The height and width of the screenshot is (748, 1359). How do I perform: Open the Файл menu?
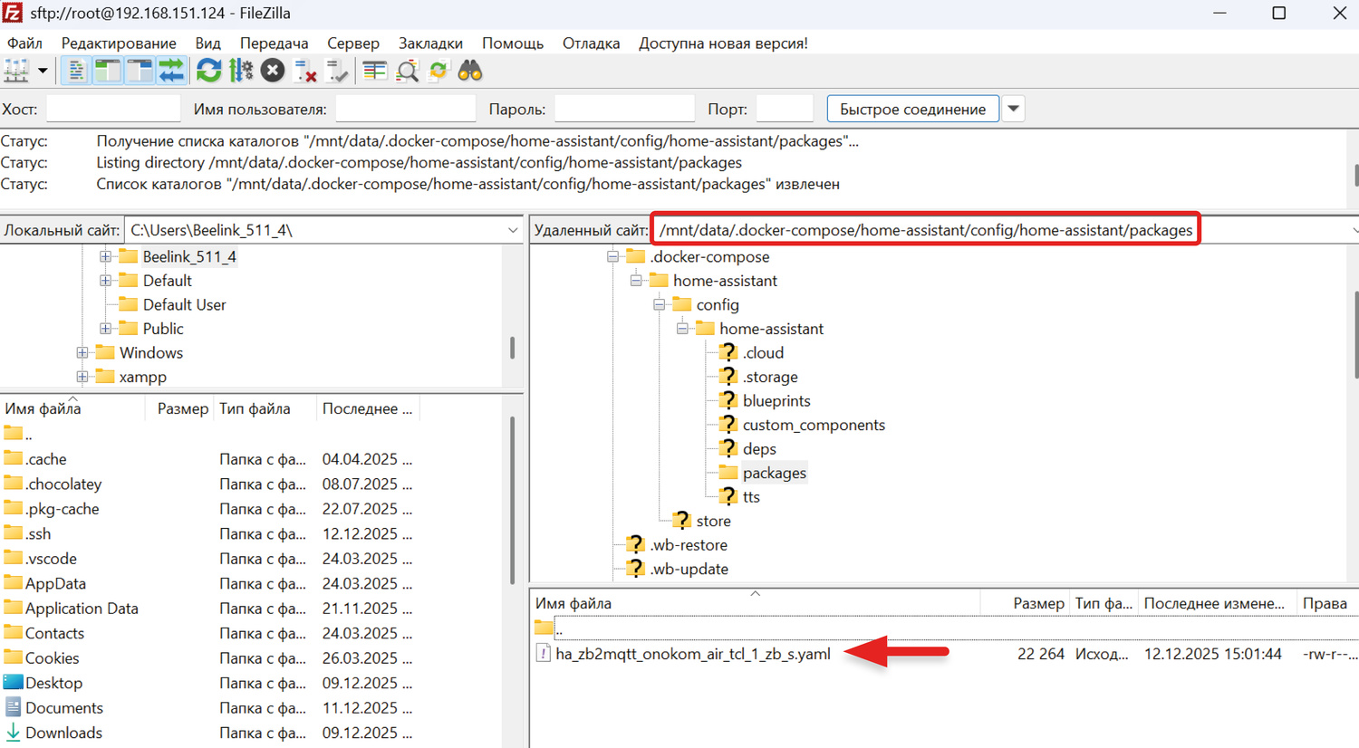(24, 43)
